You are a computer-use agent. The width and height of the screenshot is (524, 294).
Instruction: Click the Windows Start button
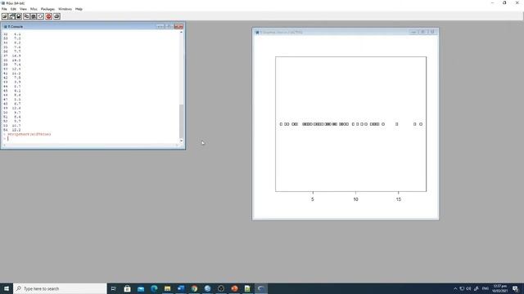7,288
